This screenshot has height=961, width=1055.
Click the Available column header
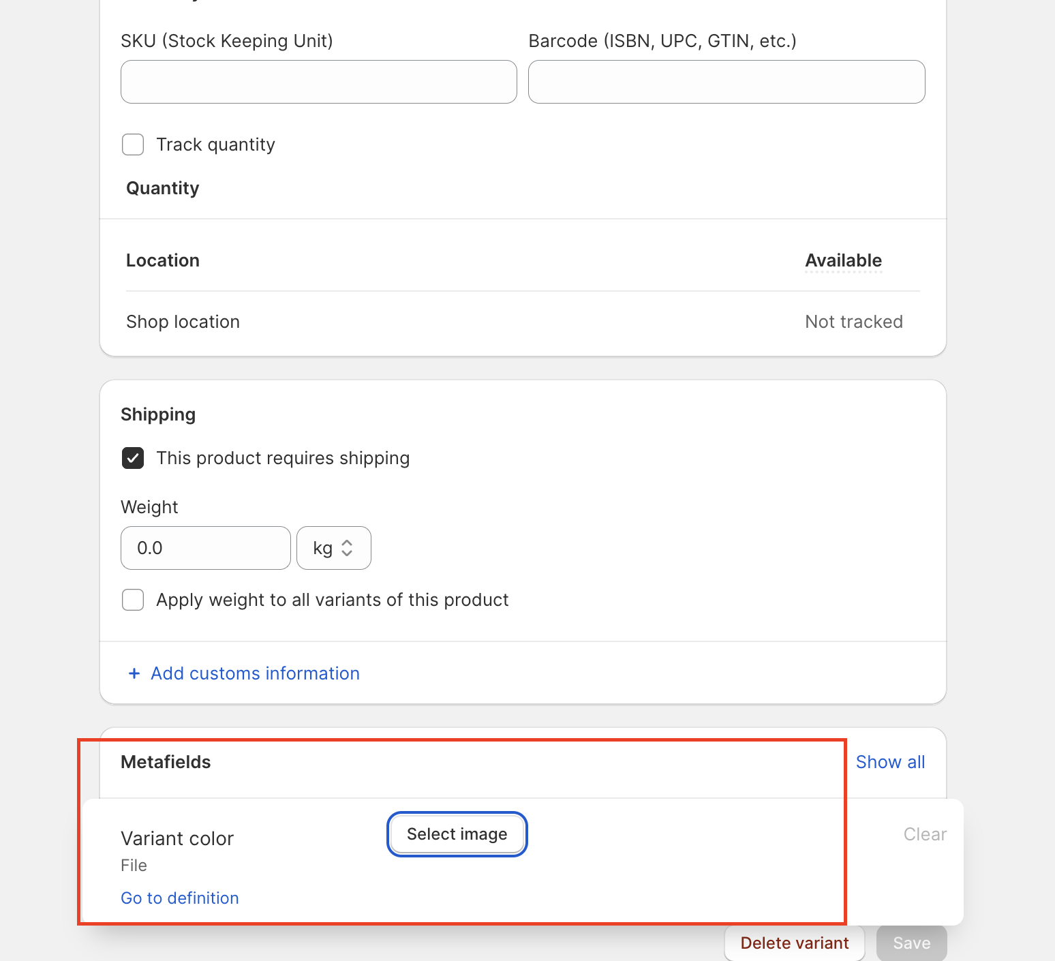tap(843, 260)
